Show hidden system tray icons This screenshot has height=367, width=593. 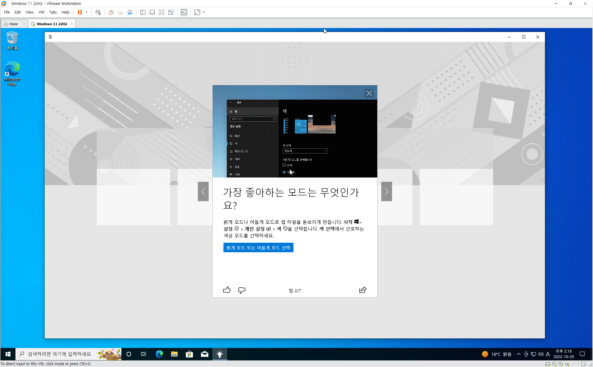tap(519, 354)
